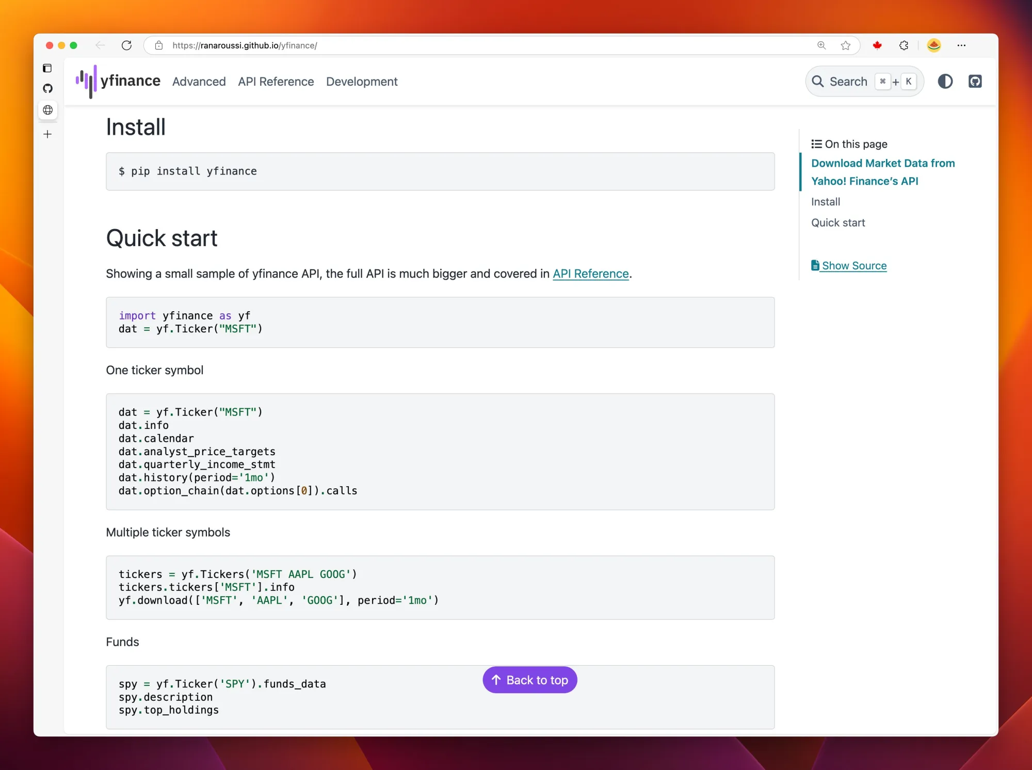Viewport: 1032px width, 770px height.
Task: Jump to Quick start in page contents
Action: coord(838,223)
